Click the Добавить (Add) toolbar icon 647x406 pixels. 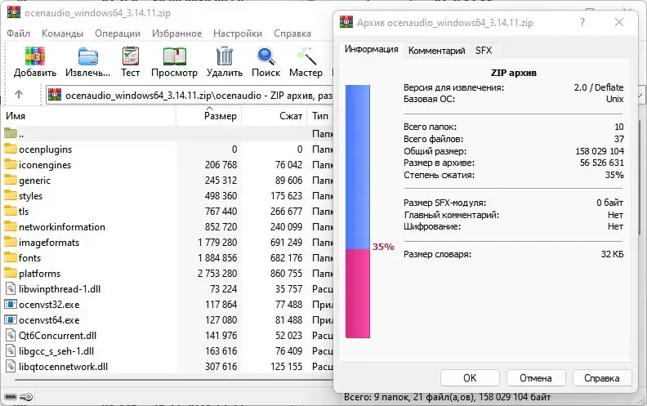pyautogui.click(x=34, y=56)
